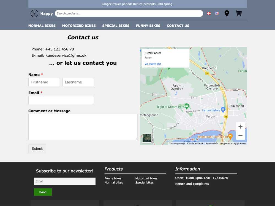Screen dimensions: 275x206
Task: Toggle satellite view thumbnail on map
Action: (x=147, y=138)
